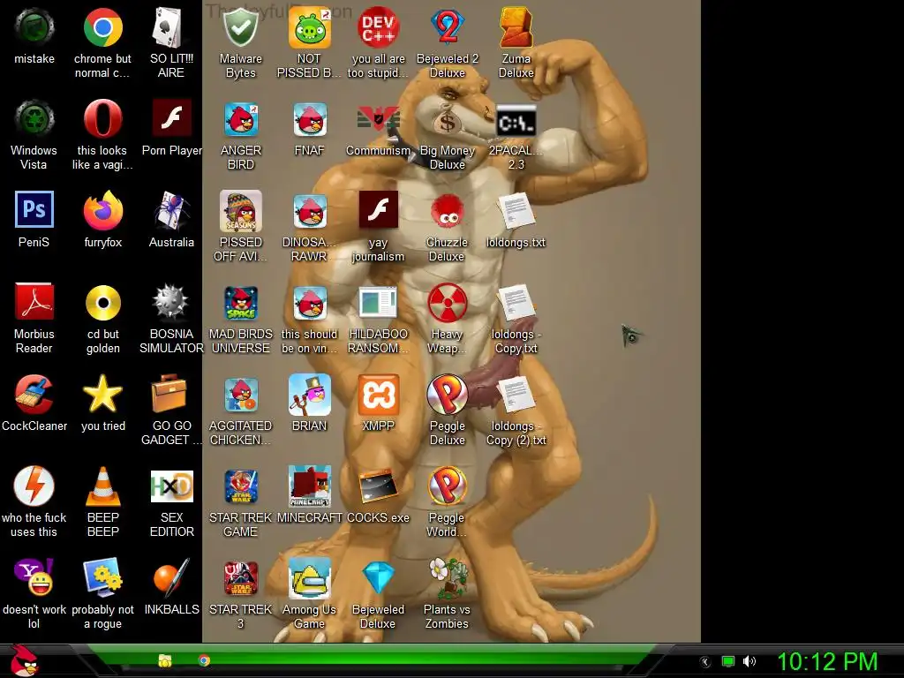
Task: Open the 'ANGER BIRD' game shortcut
Action: click(240, 119)
